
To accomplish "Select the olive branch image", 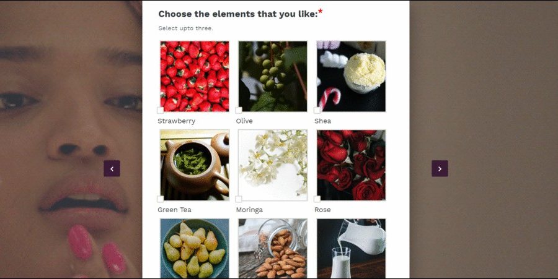I will pyautogui.click(x=273, y=76).
